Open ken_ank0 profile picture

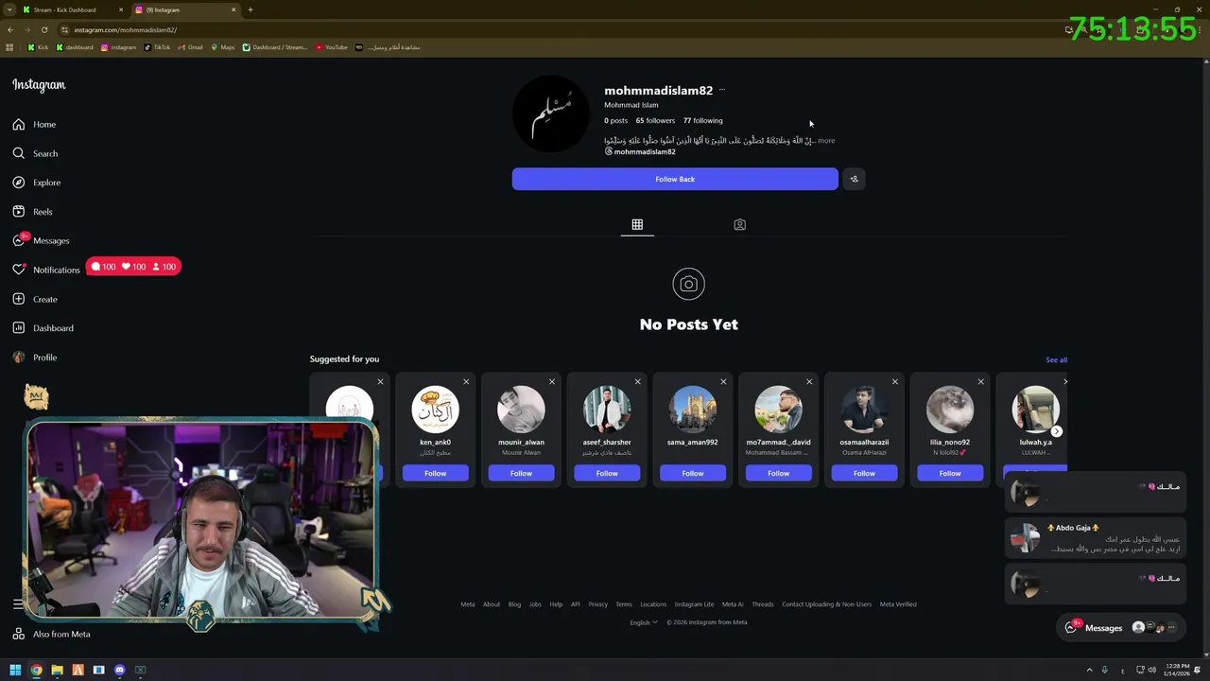(x=435, y=410)
